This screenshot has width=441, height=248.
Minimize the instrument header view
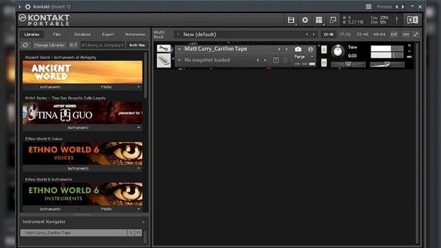[x=409, y=51]
